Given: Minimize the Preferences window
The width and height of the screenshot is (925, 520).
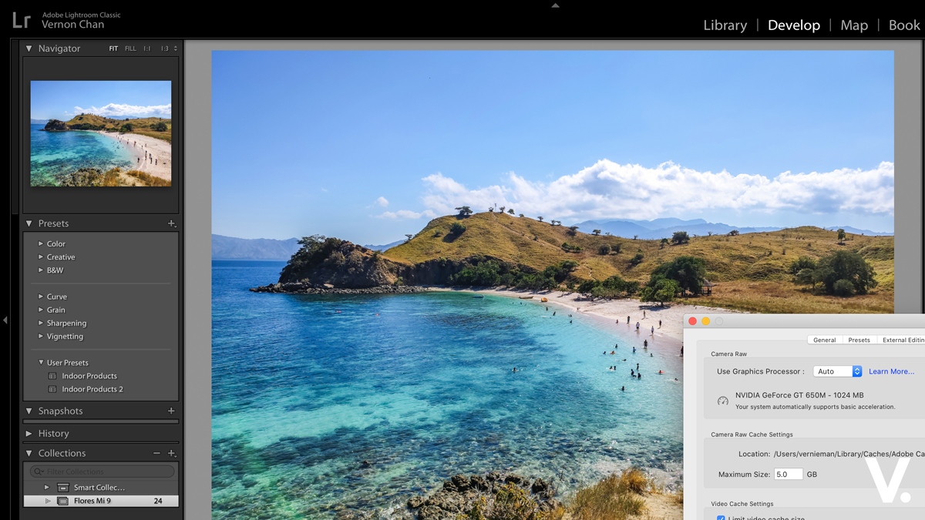Looking at the screenshot, I should tap(705, 321).
